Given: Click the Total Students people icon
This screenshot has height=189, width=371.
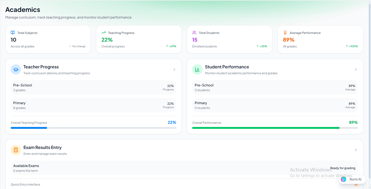Looking at the screenshot, I should tap(194, 32).
